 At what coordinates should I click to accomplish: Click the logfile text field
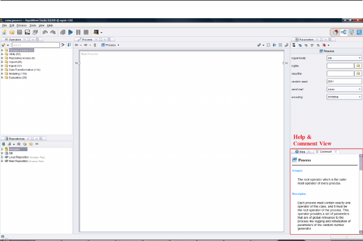pos(340,65)
